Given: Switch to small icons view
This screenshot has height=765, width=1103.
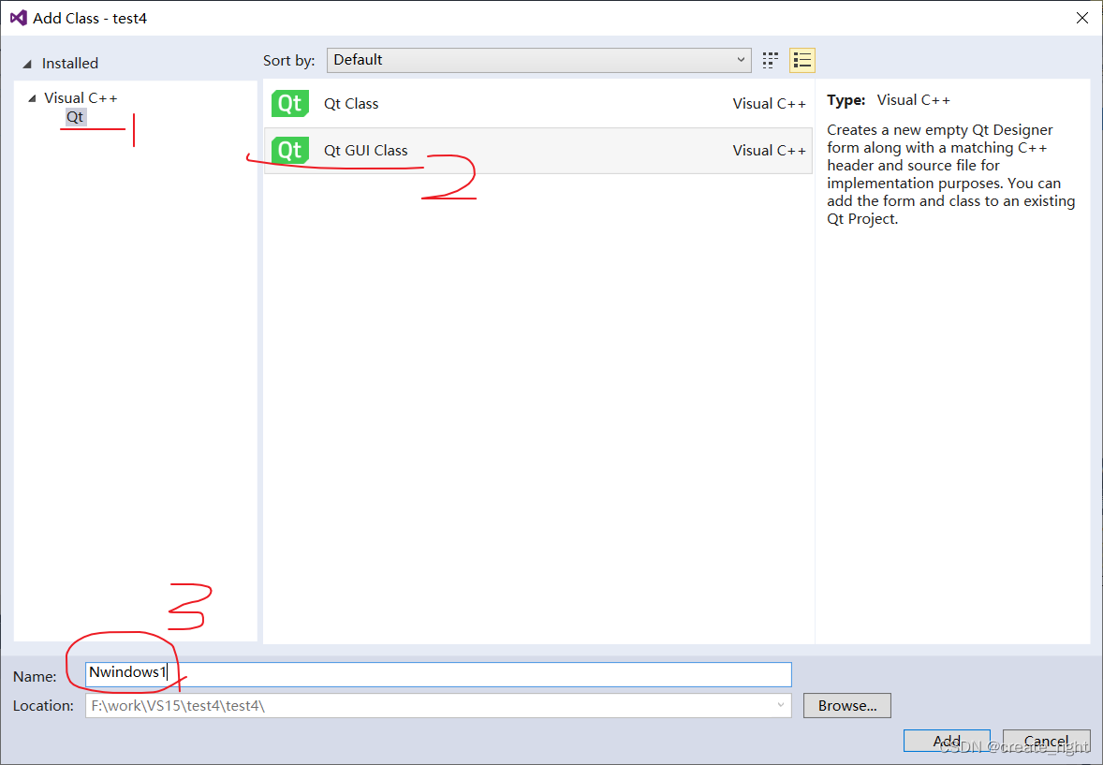Looking at the screenshot, I should (771, 61).
